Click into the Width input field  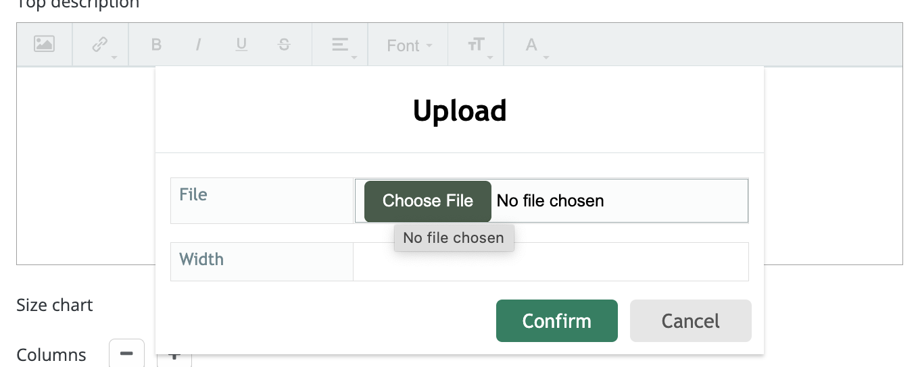pyautogui.click(x=551, y=262)
